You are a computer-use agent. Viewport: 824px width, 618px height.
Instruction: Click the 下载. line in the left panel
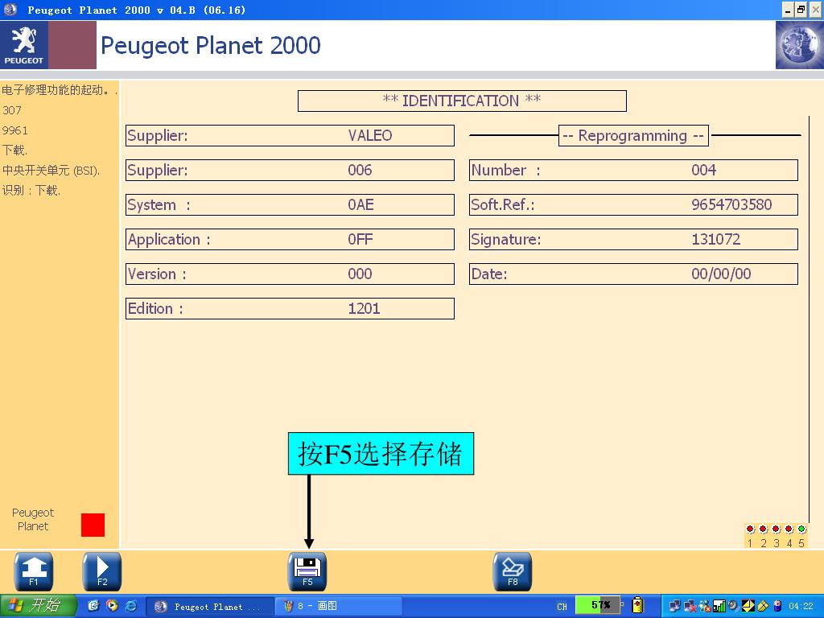(14, 150)
